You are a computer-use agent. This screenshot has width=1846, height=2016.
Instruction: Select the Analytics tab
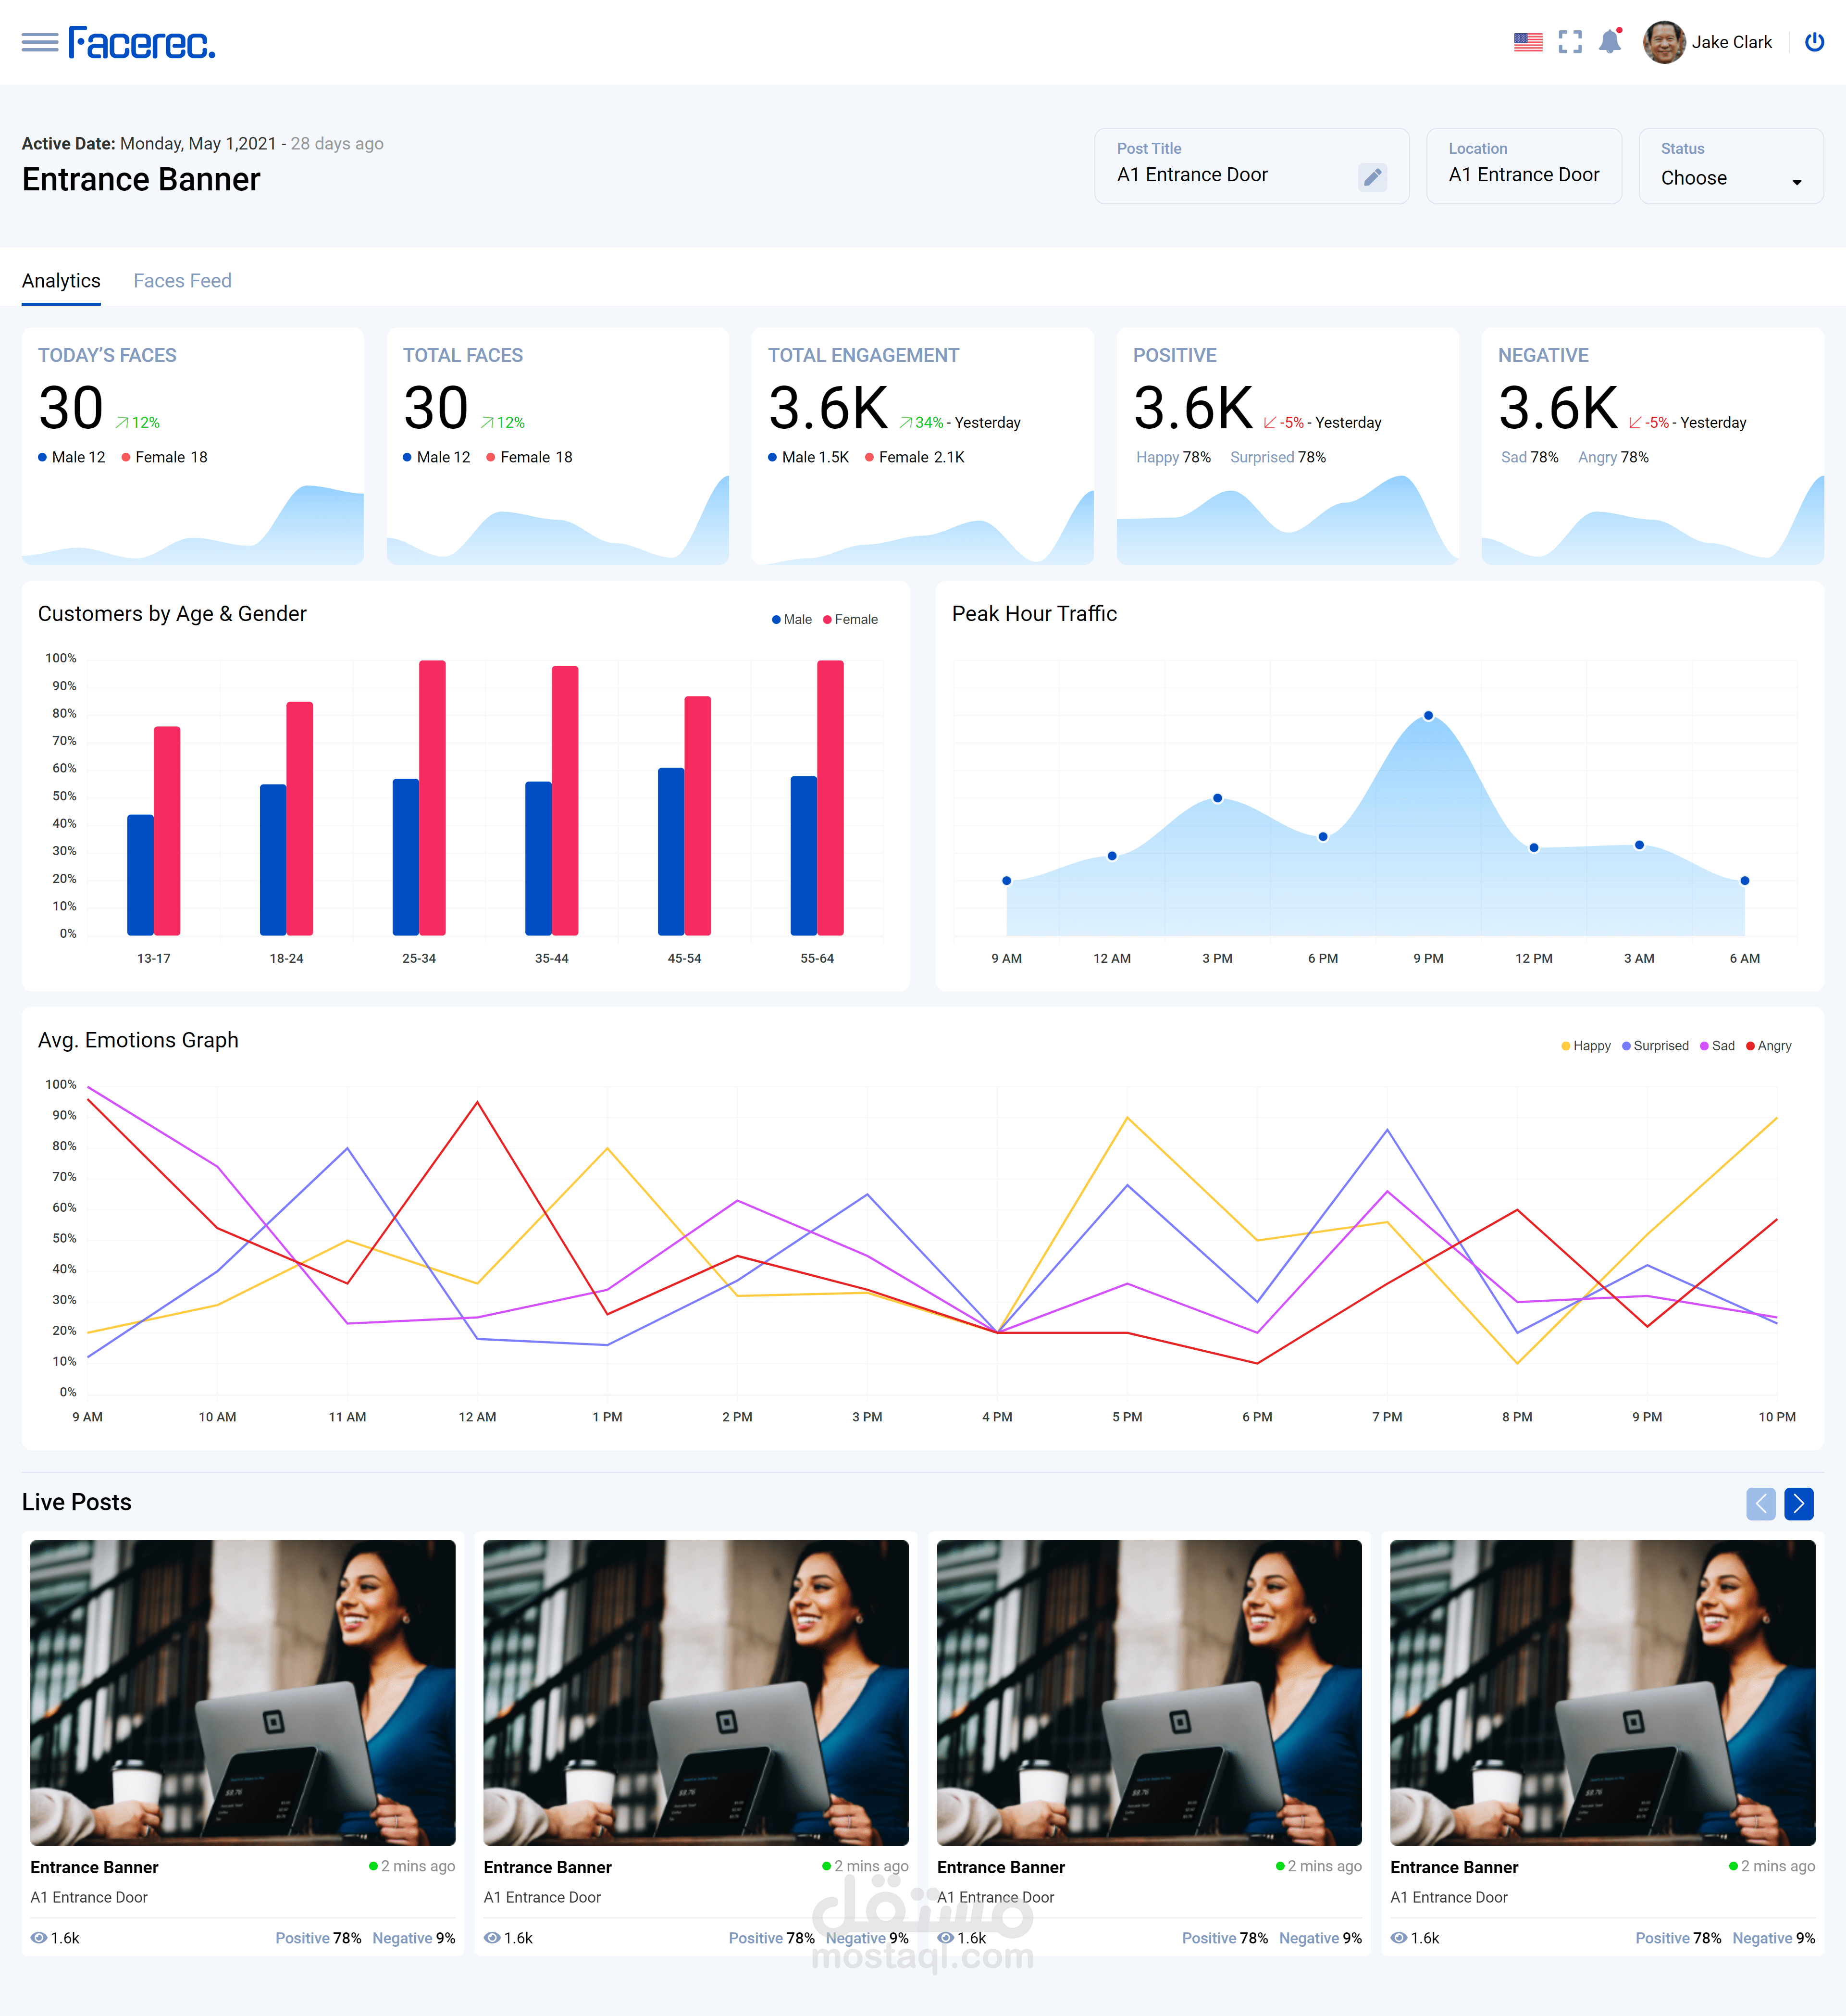(61, 281)
